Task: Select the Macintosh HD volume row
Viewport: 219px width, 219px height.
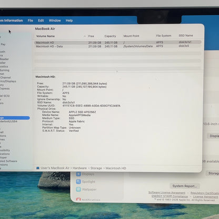Action: [117, 43]
